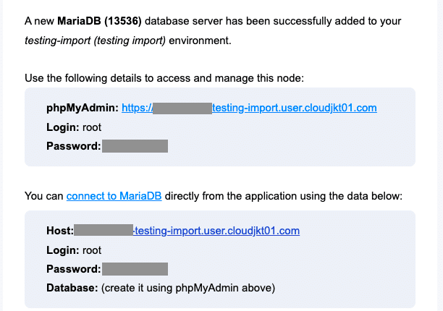Click the italic 'testing-import (testing import)' text
The width and height of the screenshot is (443, 311).
(x=95, y=41)
